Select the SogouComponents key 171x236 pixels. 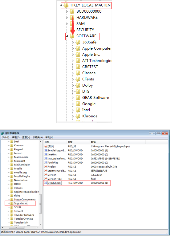click(x=25, y=199)
